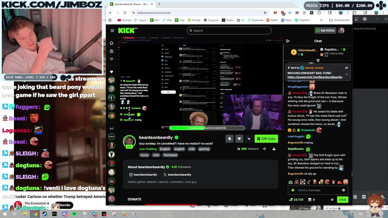Open the All Bookmarks folder
Screen dimensions: 388x218
pos(339,20)
